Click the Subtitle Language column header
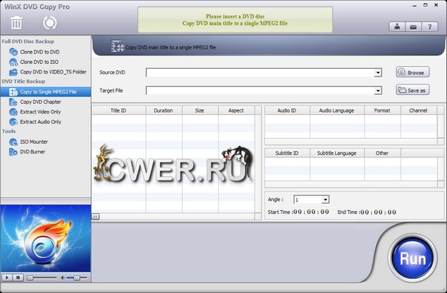Screen dimensions: 447x293 click(337, 153)
